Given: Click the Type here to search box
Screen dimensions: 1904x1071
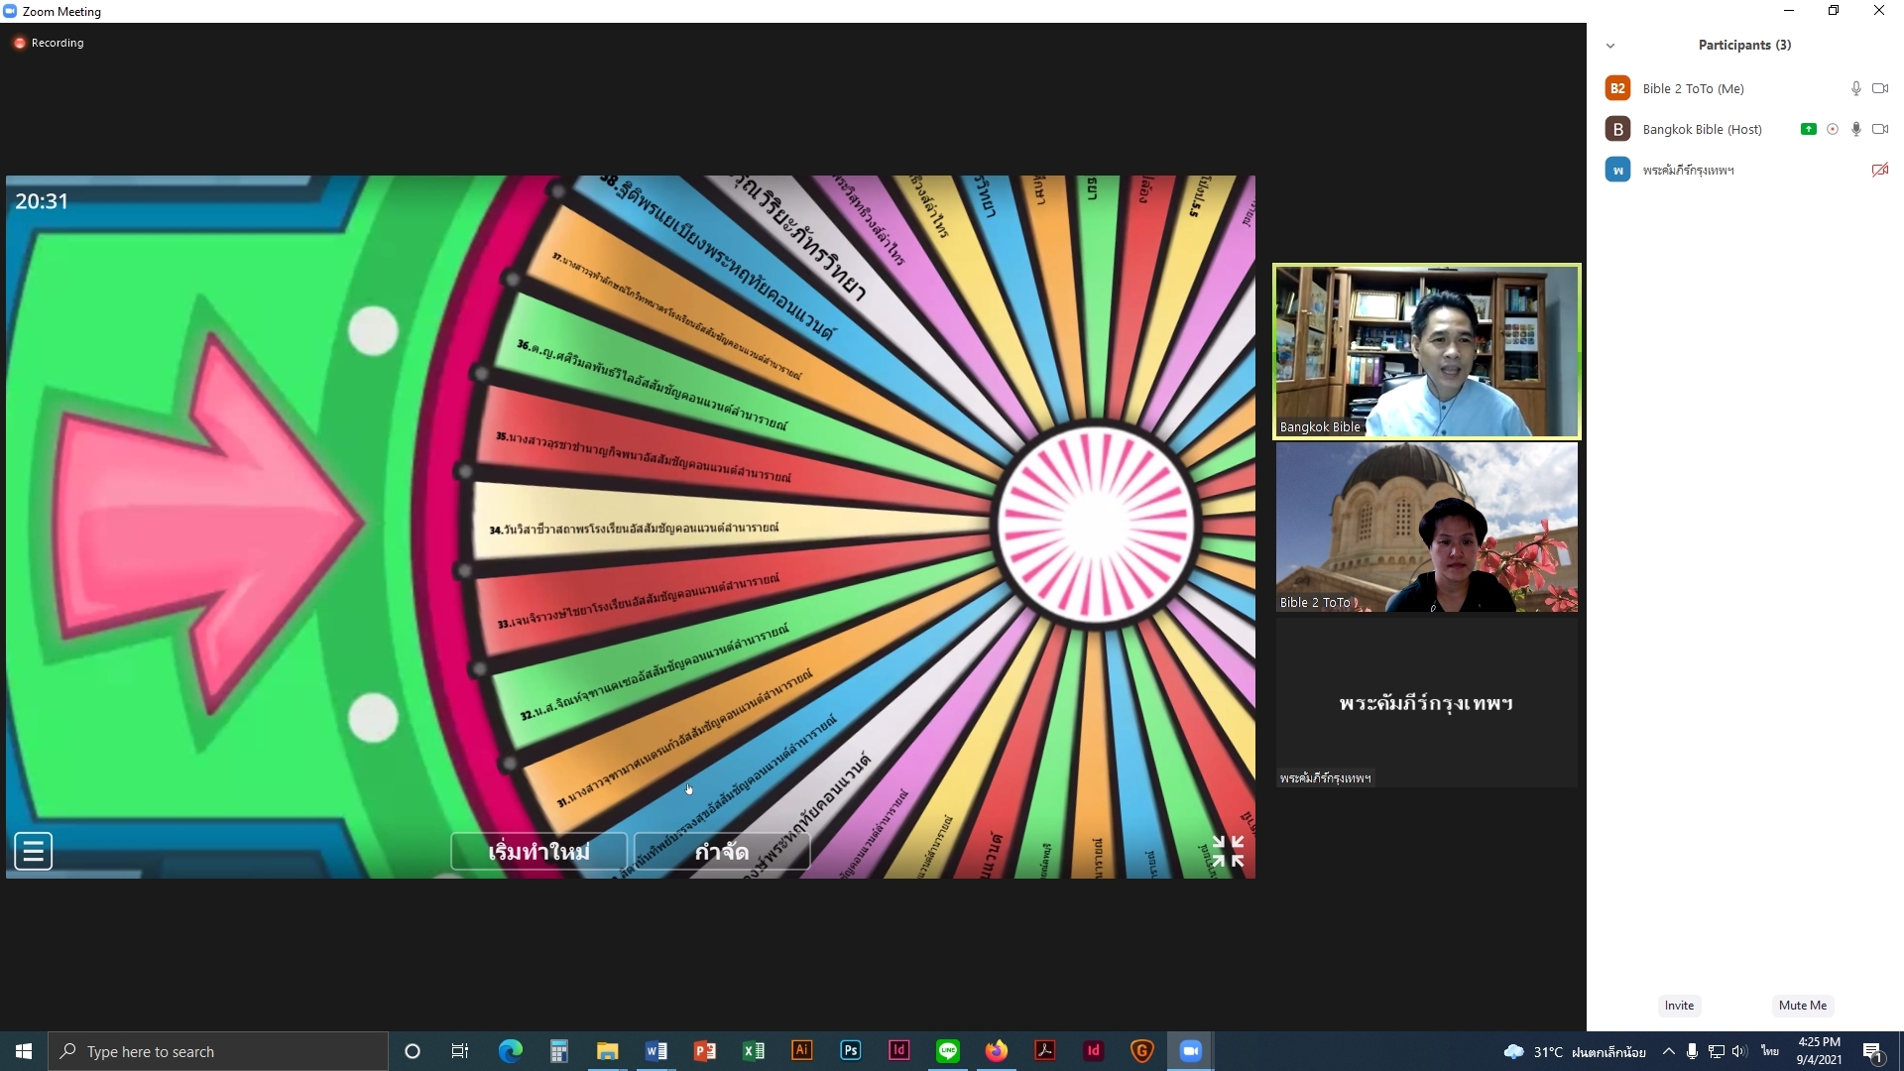Looking at the screenshot, I should (218, 1051).
